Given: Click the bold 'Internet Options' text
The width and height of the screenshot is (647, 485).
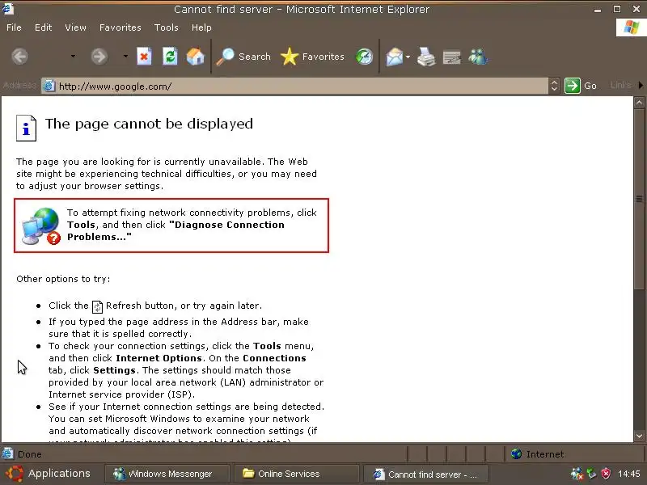Looking at the screenshot, I should pos(159,358).
